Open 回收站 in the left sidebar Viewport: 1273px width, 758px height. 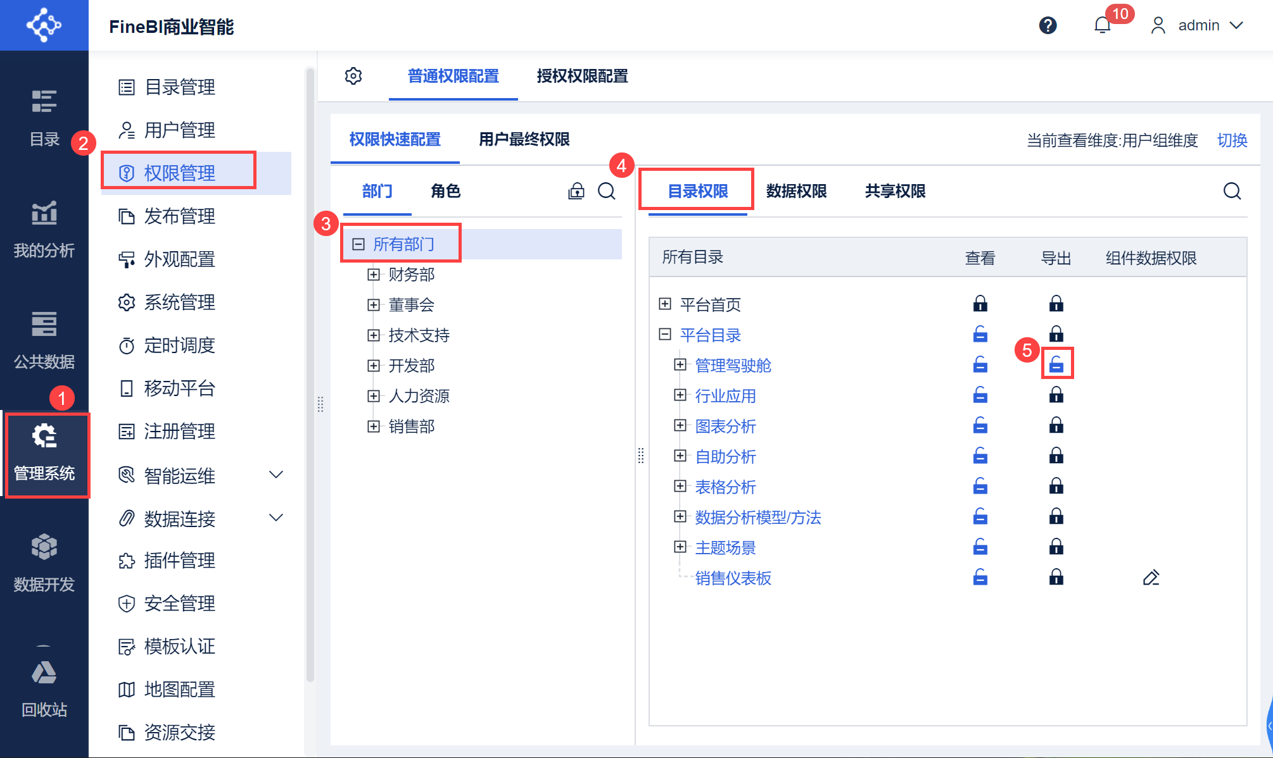[44, 688]
